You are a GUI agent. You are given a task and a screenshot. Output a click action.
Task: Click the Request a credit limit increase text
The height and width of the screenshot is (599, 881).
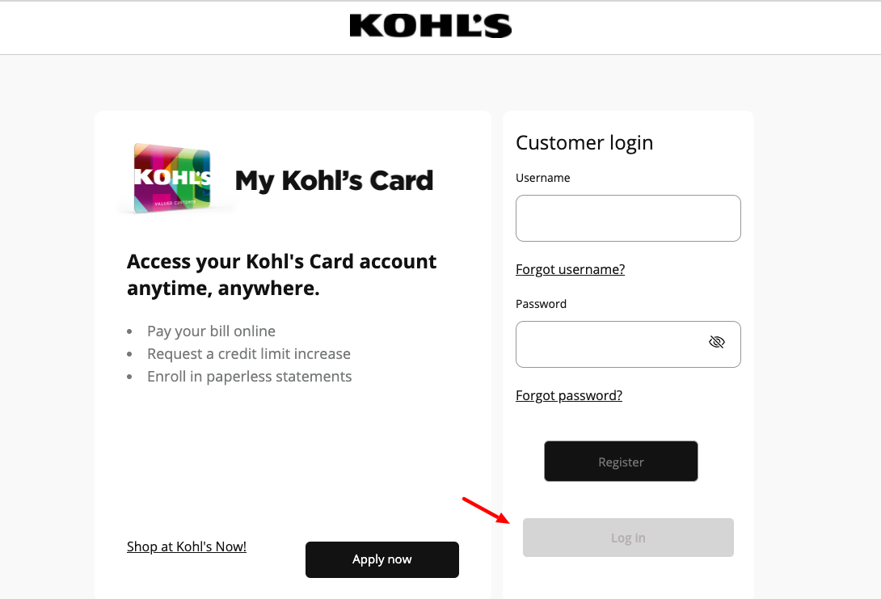point(248,353)
